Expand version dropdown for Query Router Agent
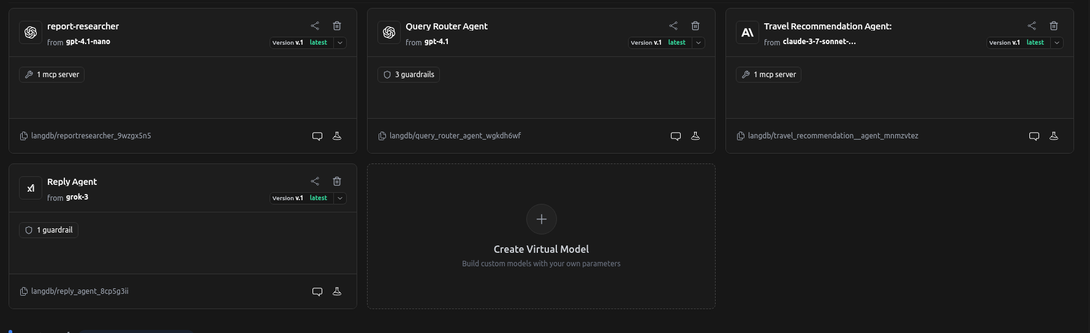The width and height of the screenshot is (1090, 333). point(698,43)
